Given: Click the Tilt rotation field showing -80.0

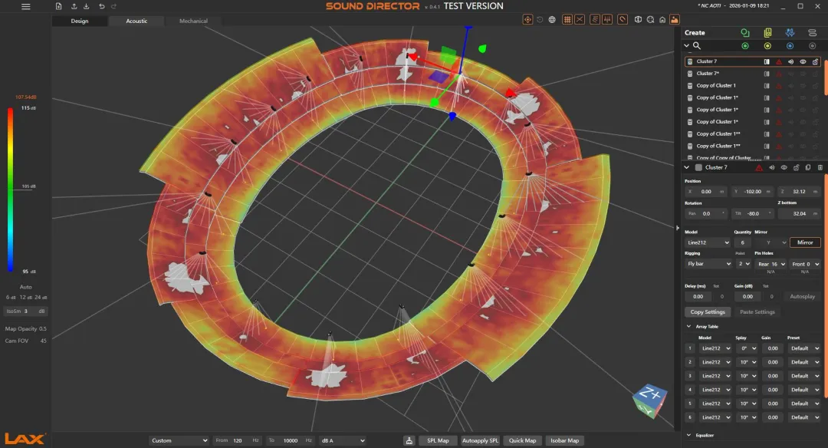Looking at the screenshot, I should [753, 213].
